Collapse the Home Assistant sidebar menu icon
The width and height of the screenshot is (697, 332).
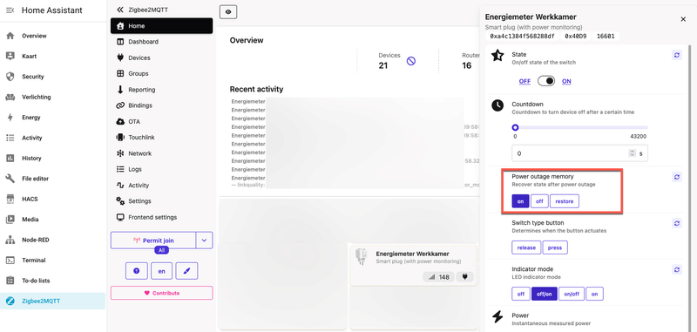click(10, 10)
